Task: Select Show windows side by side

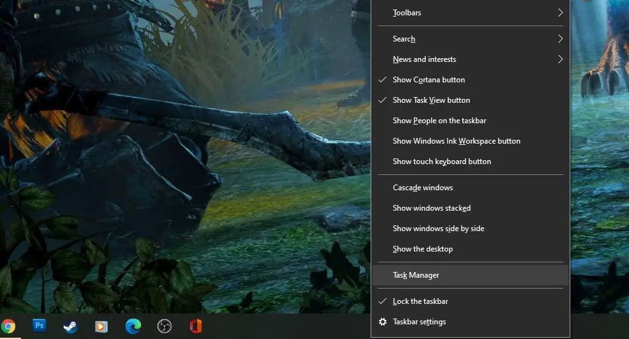Action: pos(470,229)
